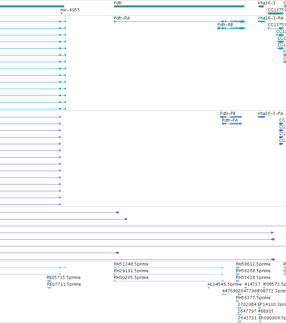Click the only right-pointing purple arrowhead

point(273,233)
